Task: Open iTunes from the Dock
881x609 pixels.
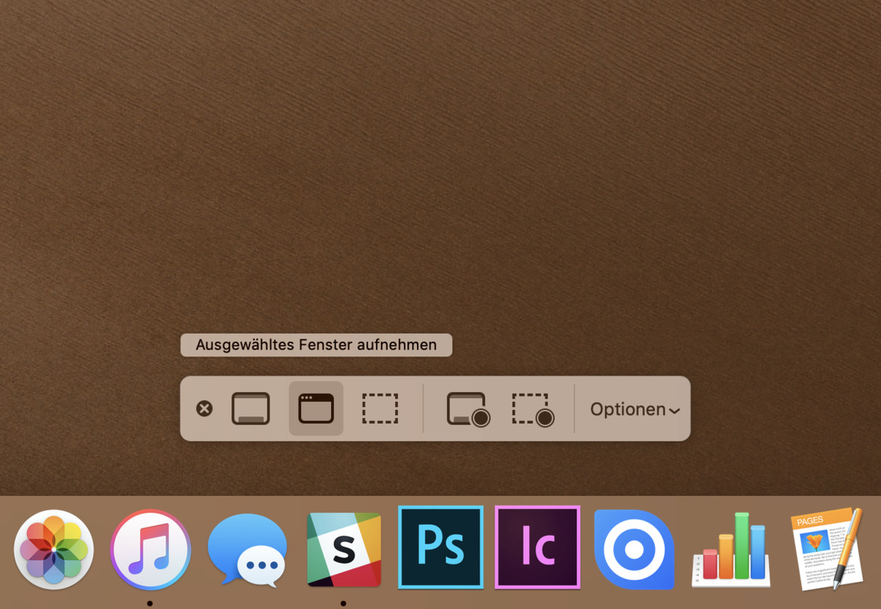Action: point(151,549)
